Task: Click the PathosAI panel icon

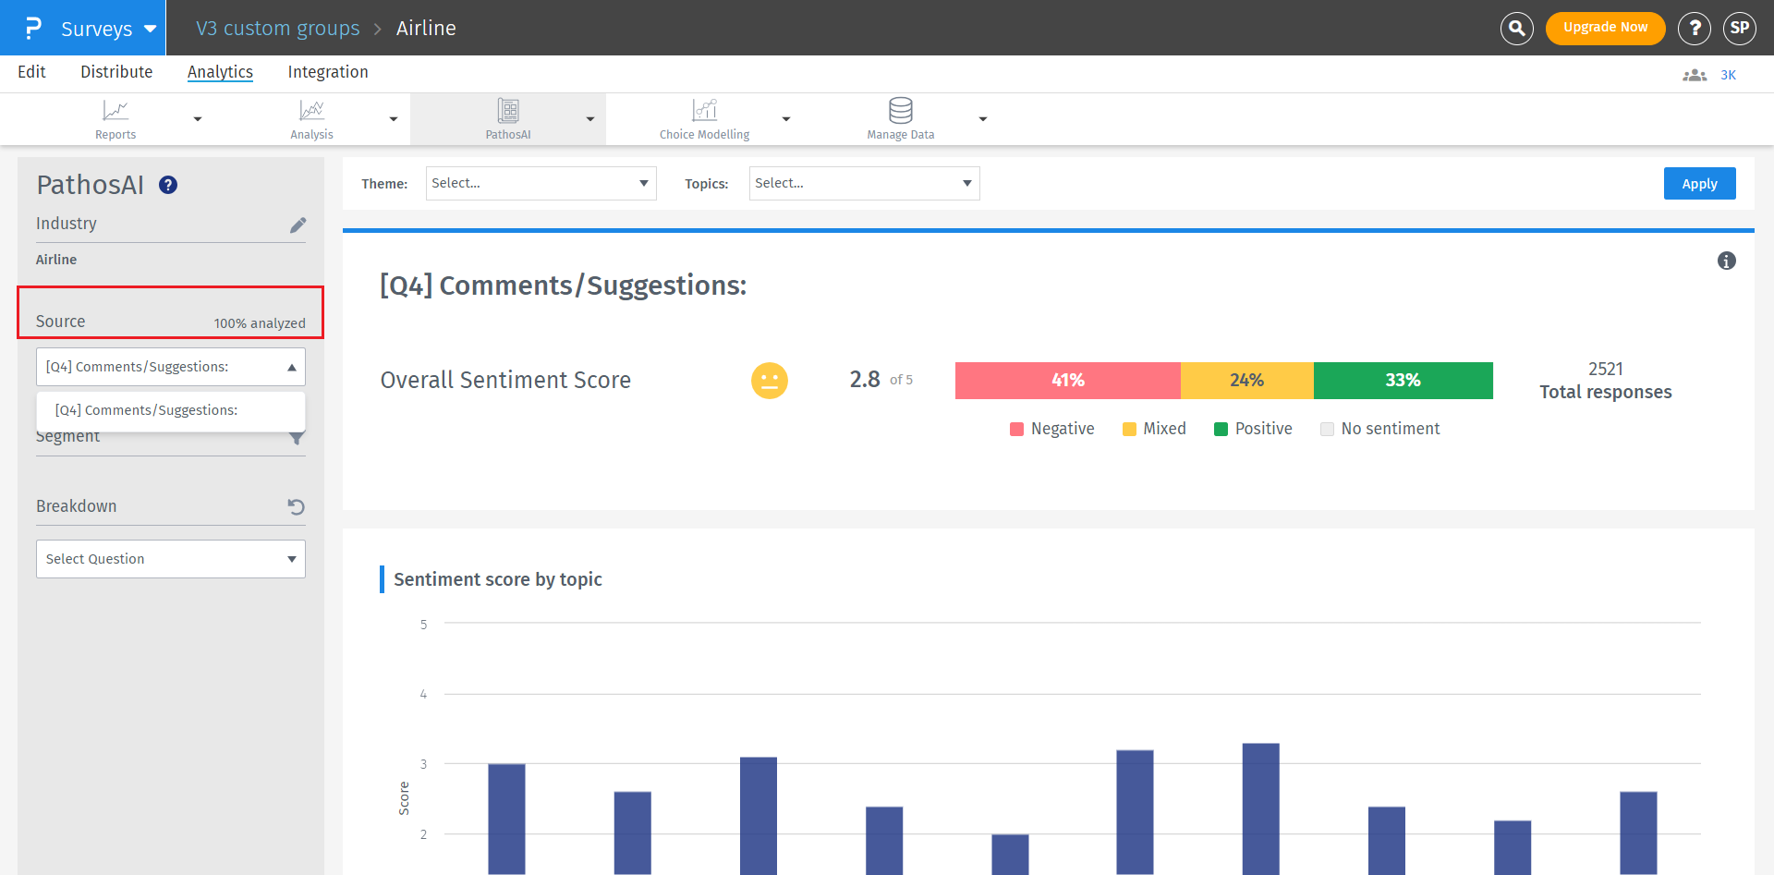Action: click(x=508, y=110)
